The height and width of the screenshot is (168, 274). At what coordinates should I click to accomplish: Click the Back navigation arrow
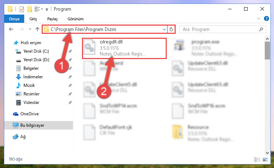[x=11, y=29]
